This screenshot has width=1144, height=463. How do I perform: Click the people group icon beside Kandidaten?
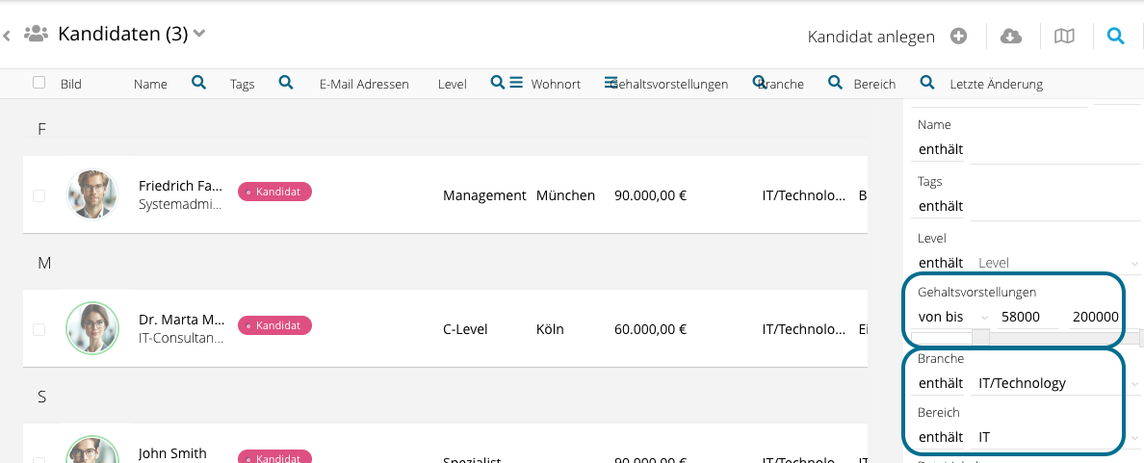[x=36, y=34]
